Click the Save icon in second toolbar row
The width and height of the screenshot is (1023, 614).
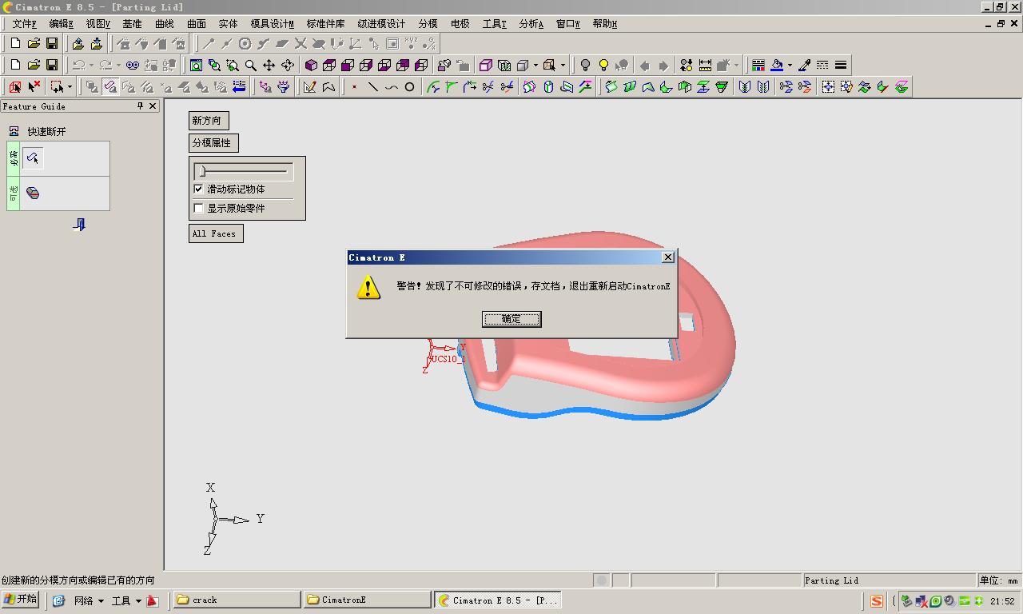coord(52,65)
